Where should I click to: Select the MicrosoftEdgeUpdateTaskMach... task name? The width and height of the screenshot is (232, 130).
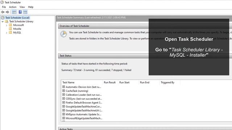click(84, 118)
